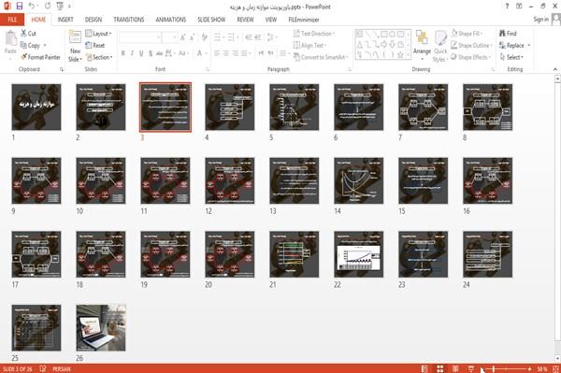Click the Arrange button in Drawing group

pyautogui.click(x=422, y=45)
